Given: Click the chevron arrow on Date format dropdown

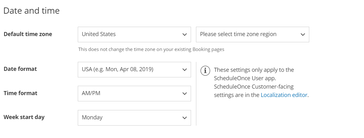Looking at the screenshot, I should coord(184,70).
